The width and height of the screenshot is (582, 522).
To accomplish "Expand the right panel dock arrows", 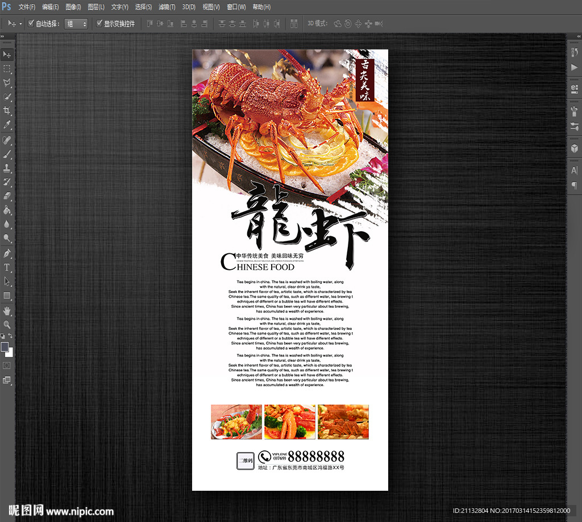I will click(579, 36).
